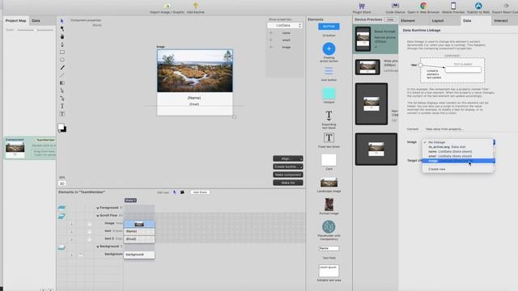
Task: Click the Scroll Flow layer icon
Action: coord(62,216)
